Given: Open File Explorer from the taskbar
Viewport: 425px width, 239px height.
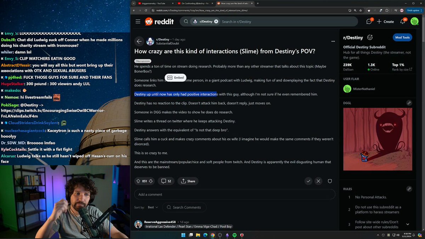Looking at the screenshot, I should coord(198,235).
